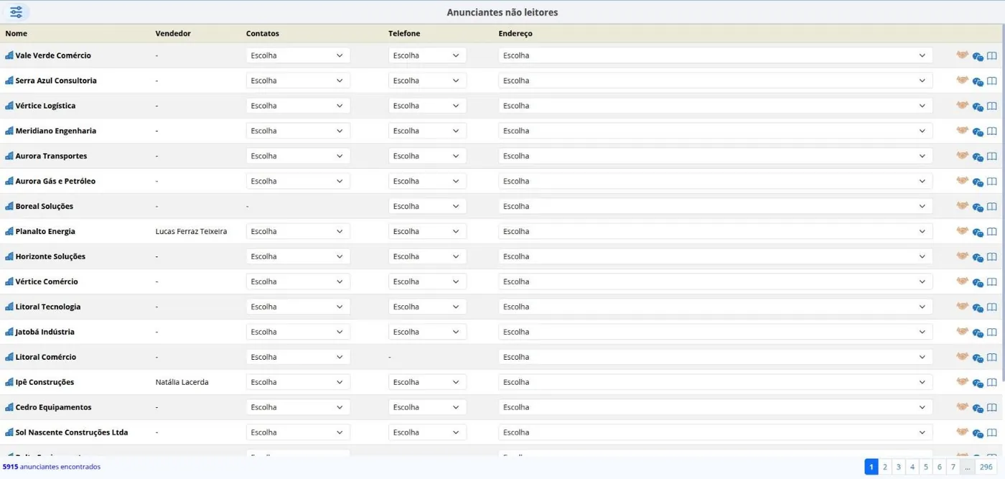
Task: Click the Vendedor column header
Action: point(173,34)
